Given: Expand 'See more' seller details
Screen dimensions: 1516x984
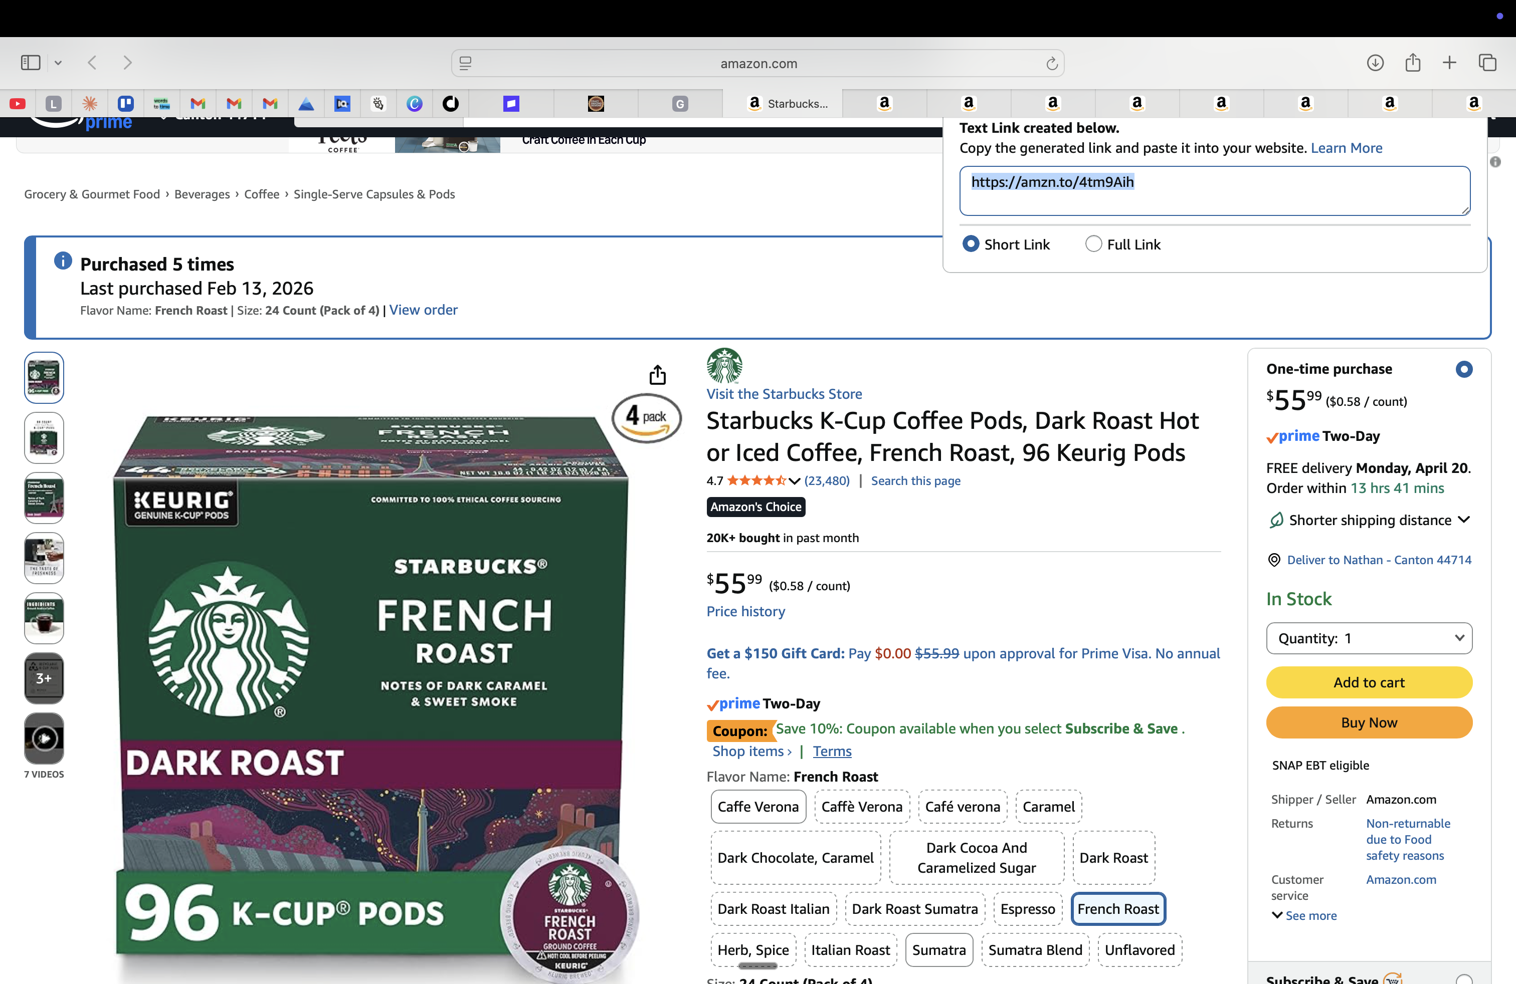Looking at the screenshot, I should click(x=1304, y=915).
